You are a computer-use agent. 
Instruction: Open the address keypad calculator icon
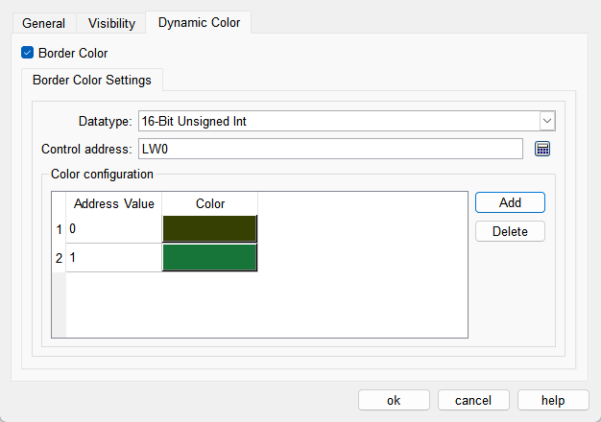tap(542, 149)
